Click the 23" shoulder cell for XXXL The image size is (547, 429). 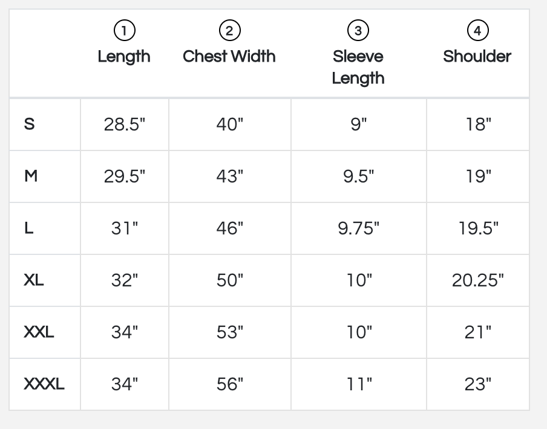click(478, 384)
